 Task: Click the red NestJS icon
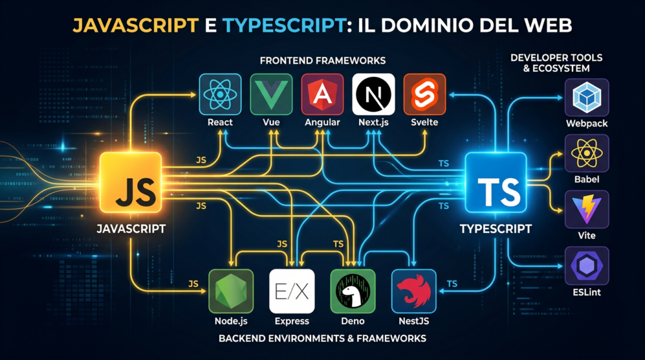pos(414,291)
